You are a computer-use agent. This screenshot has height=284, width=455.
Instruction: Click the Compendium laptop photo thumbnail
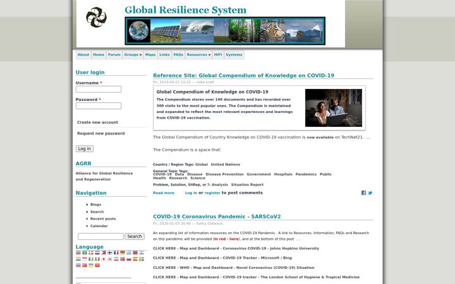pos(334,108)
